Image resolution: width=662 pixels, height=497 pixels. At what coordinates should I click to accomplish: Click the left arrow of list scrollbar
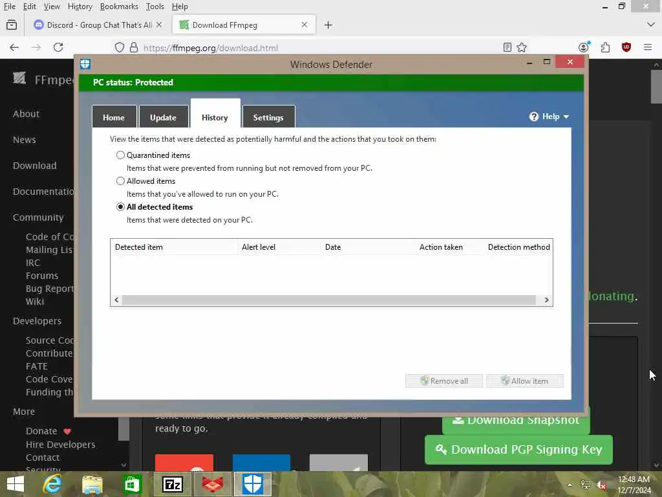(x=116, y=300)
